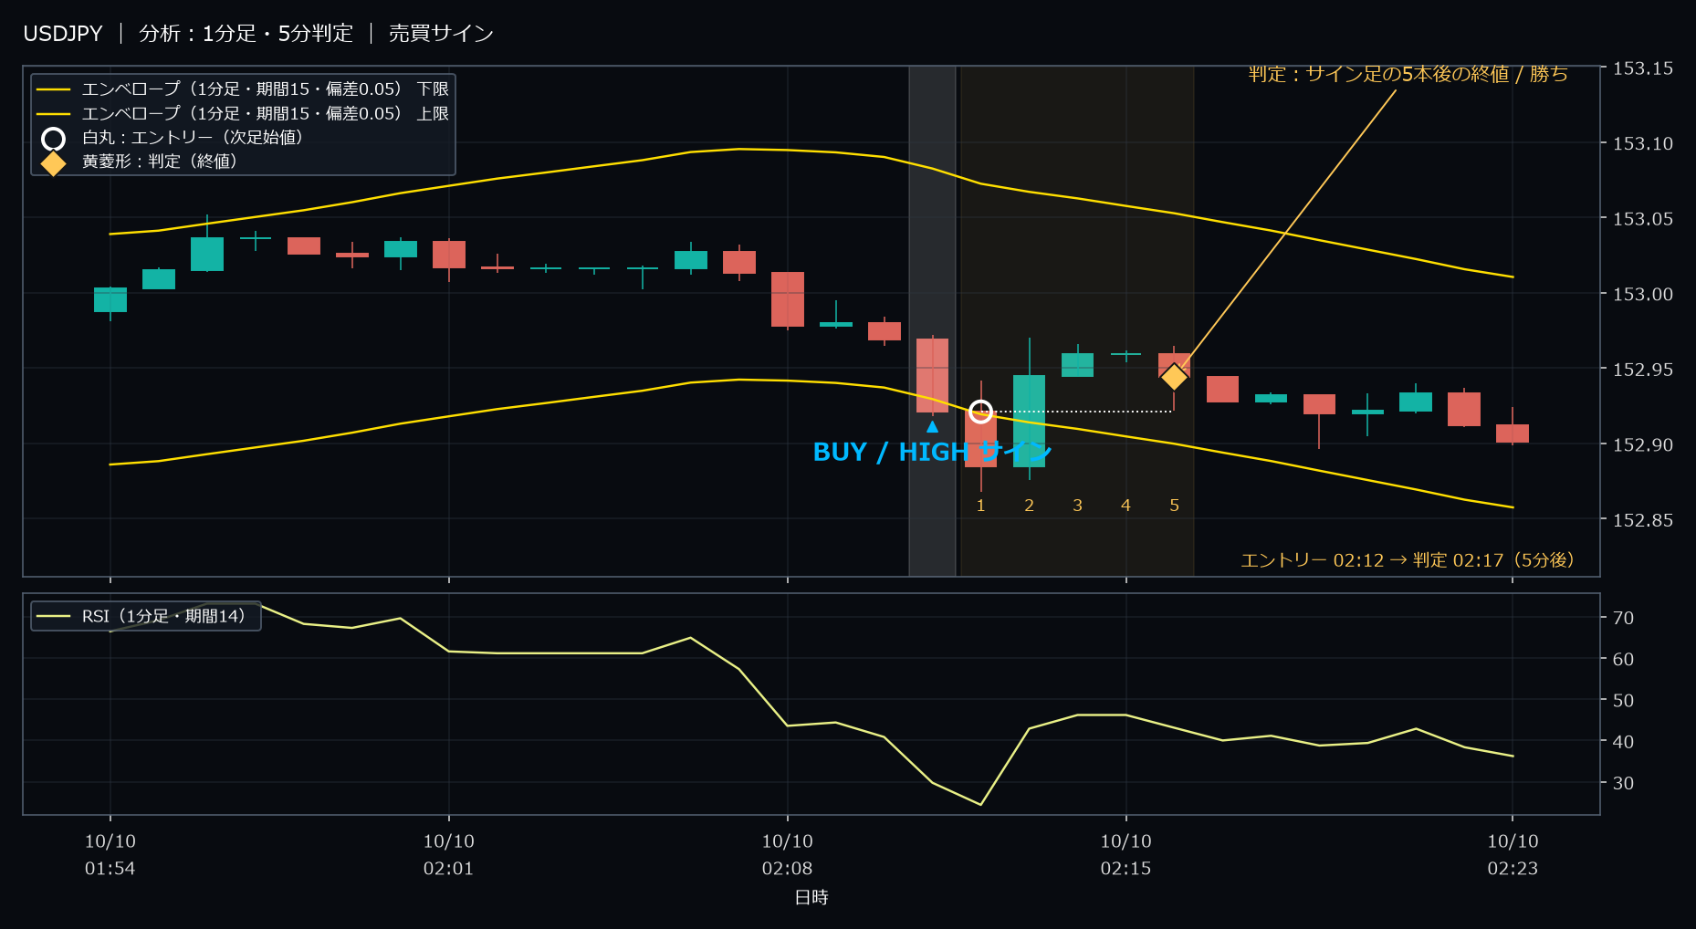This screenshot has height=929, width=1696.
Task: Click time axis label '10/10 02:01'
Action: point(448,854)
